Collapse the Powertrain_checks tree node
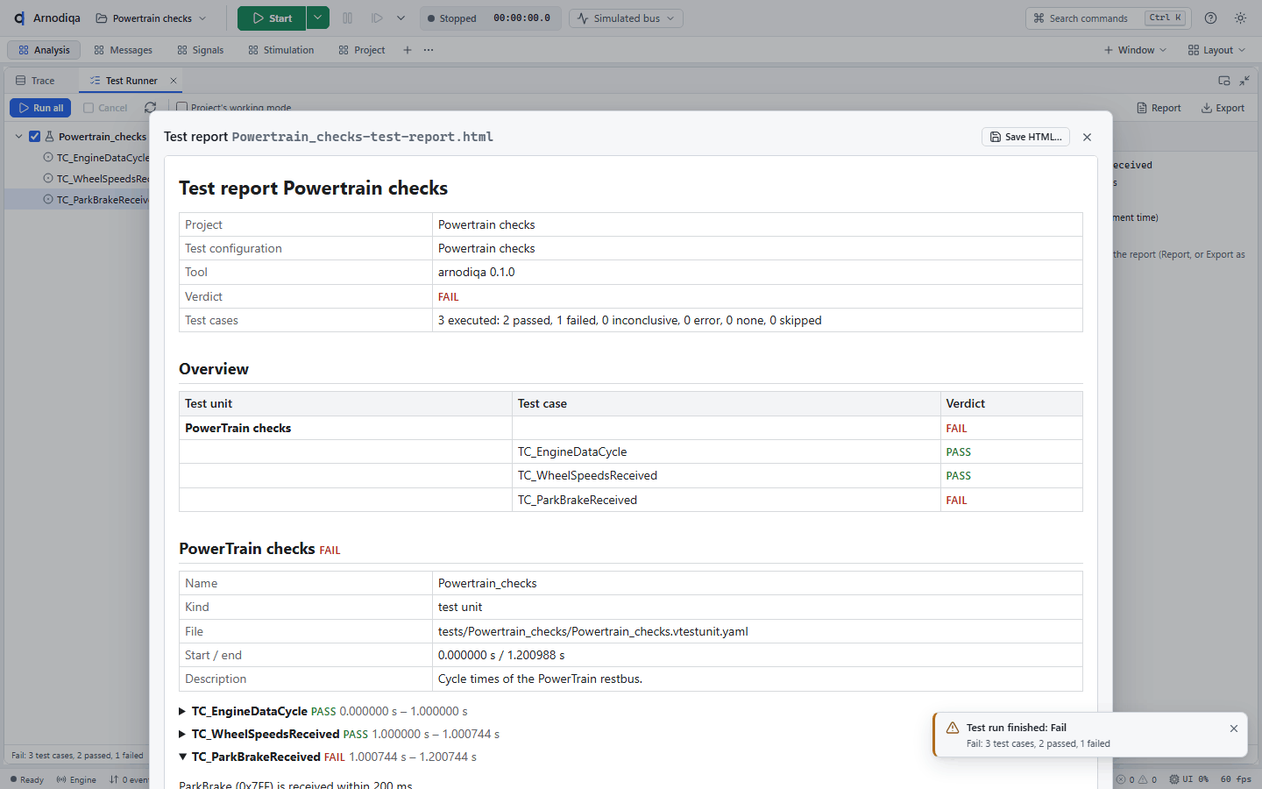Viewport: 1262px width, 789px height. pos(19,137)
